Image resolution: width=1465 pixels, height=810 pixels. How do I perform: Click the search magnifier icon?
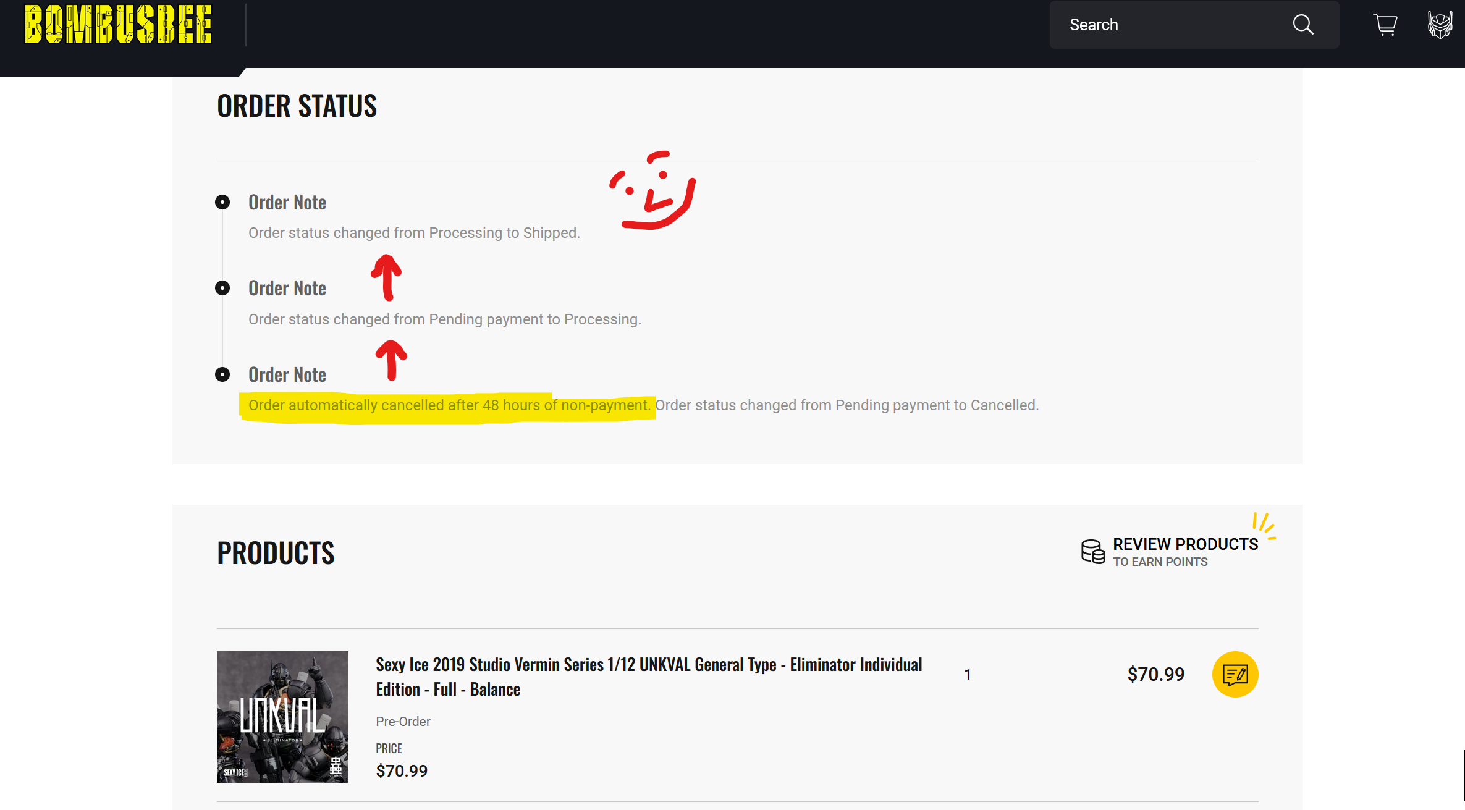point(1303,25)
